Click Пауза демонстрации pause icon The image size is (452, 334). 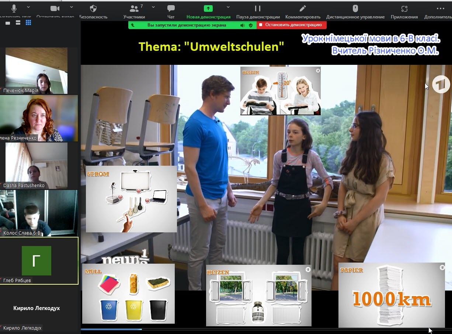tap(258, 9)
